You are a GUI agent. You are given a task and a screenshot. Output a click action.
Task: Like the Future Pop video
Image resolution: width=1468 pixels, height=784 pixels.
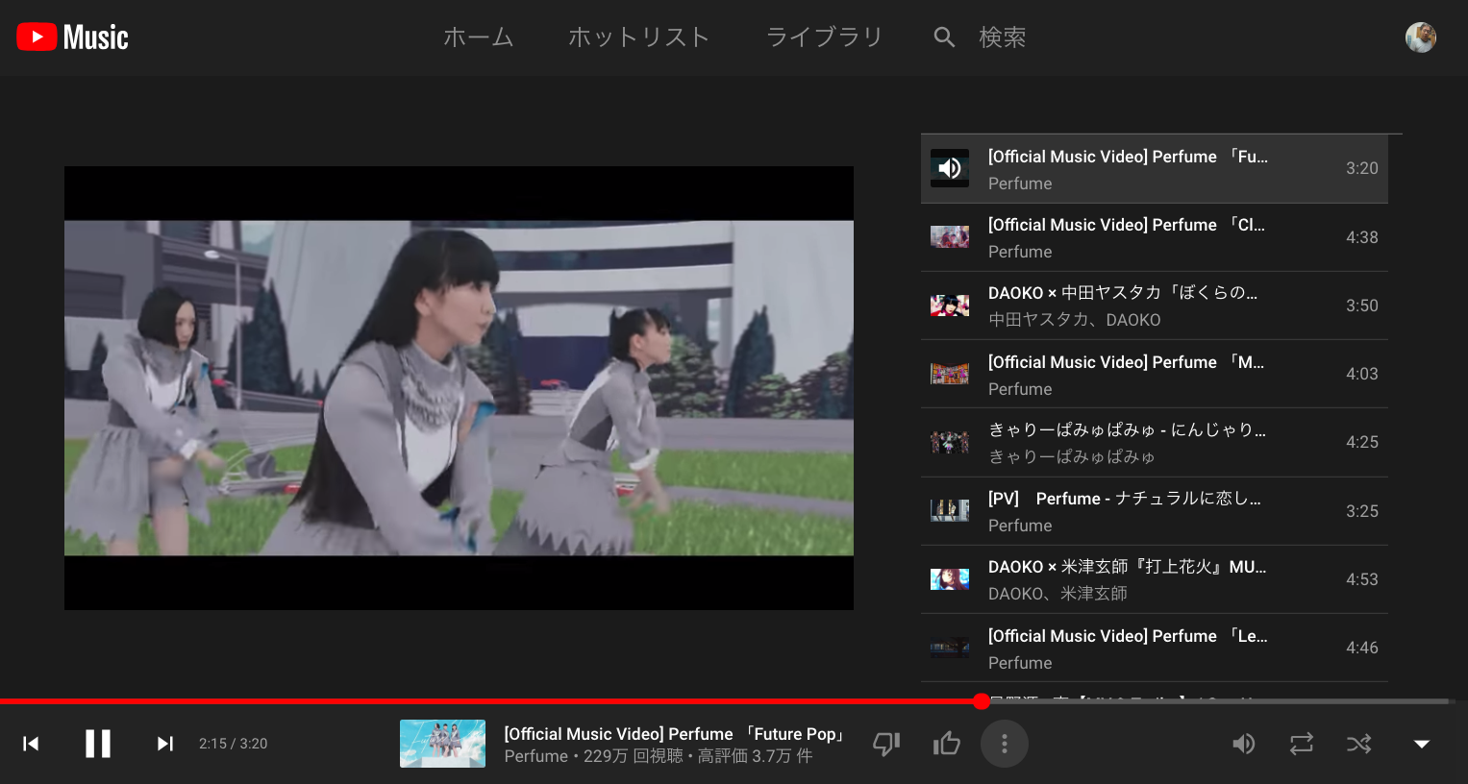947,744
